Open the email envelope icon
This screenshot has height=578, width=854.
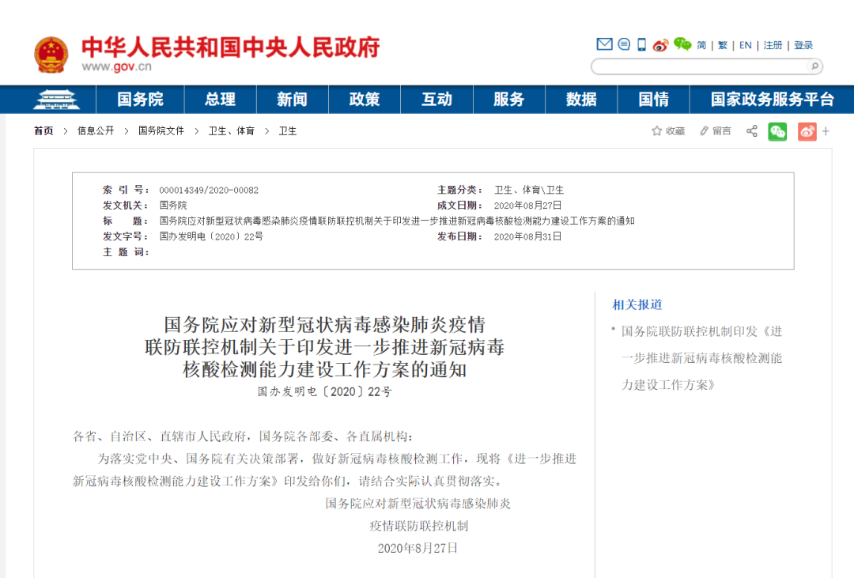click(x=604, y=44)
